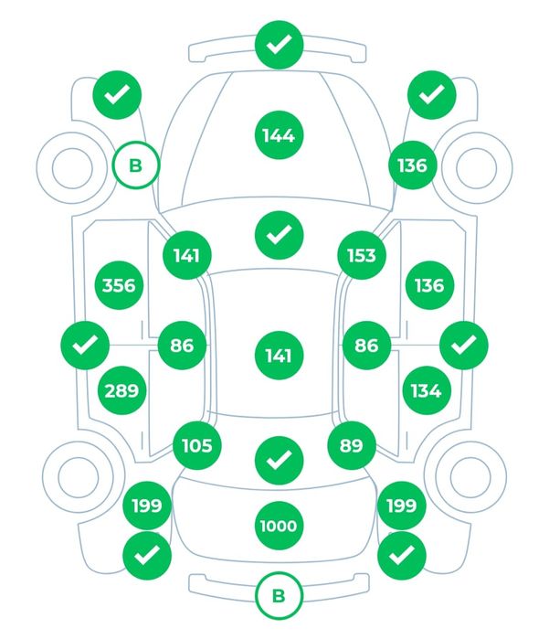Image resolution: width=549 pixels, height=639 pixels.
Task: Click the roof badge showing 141
Action: coord(278,356)
